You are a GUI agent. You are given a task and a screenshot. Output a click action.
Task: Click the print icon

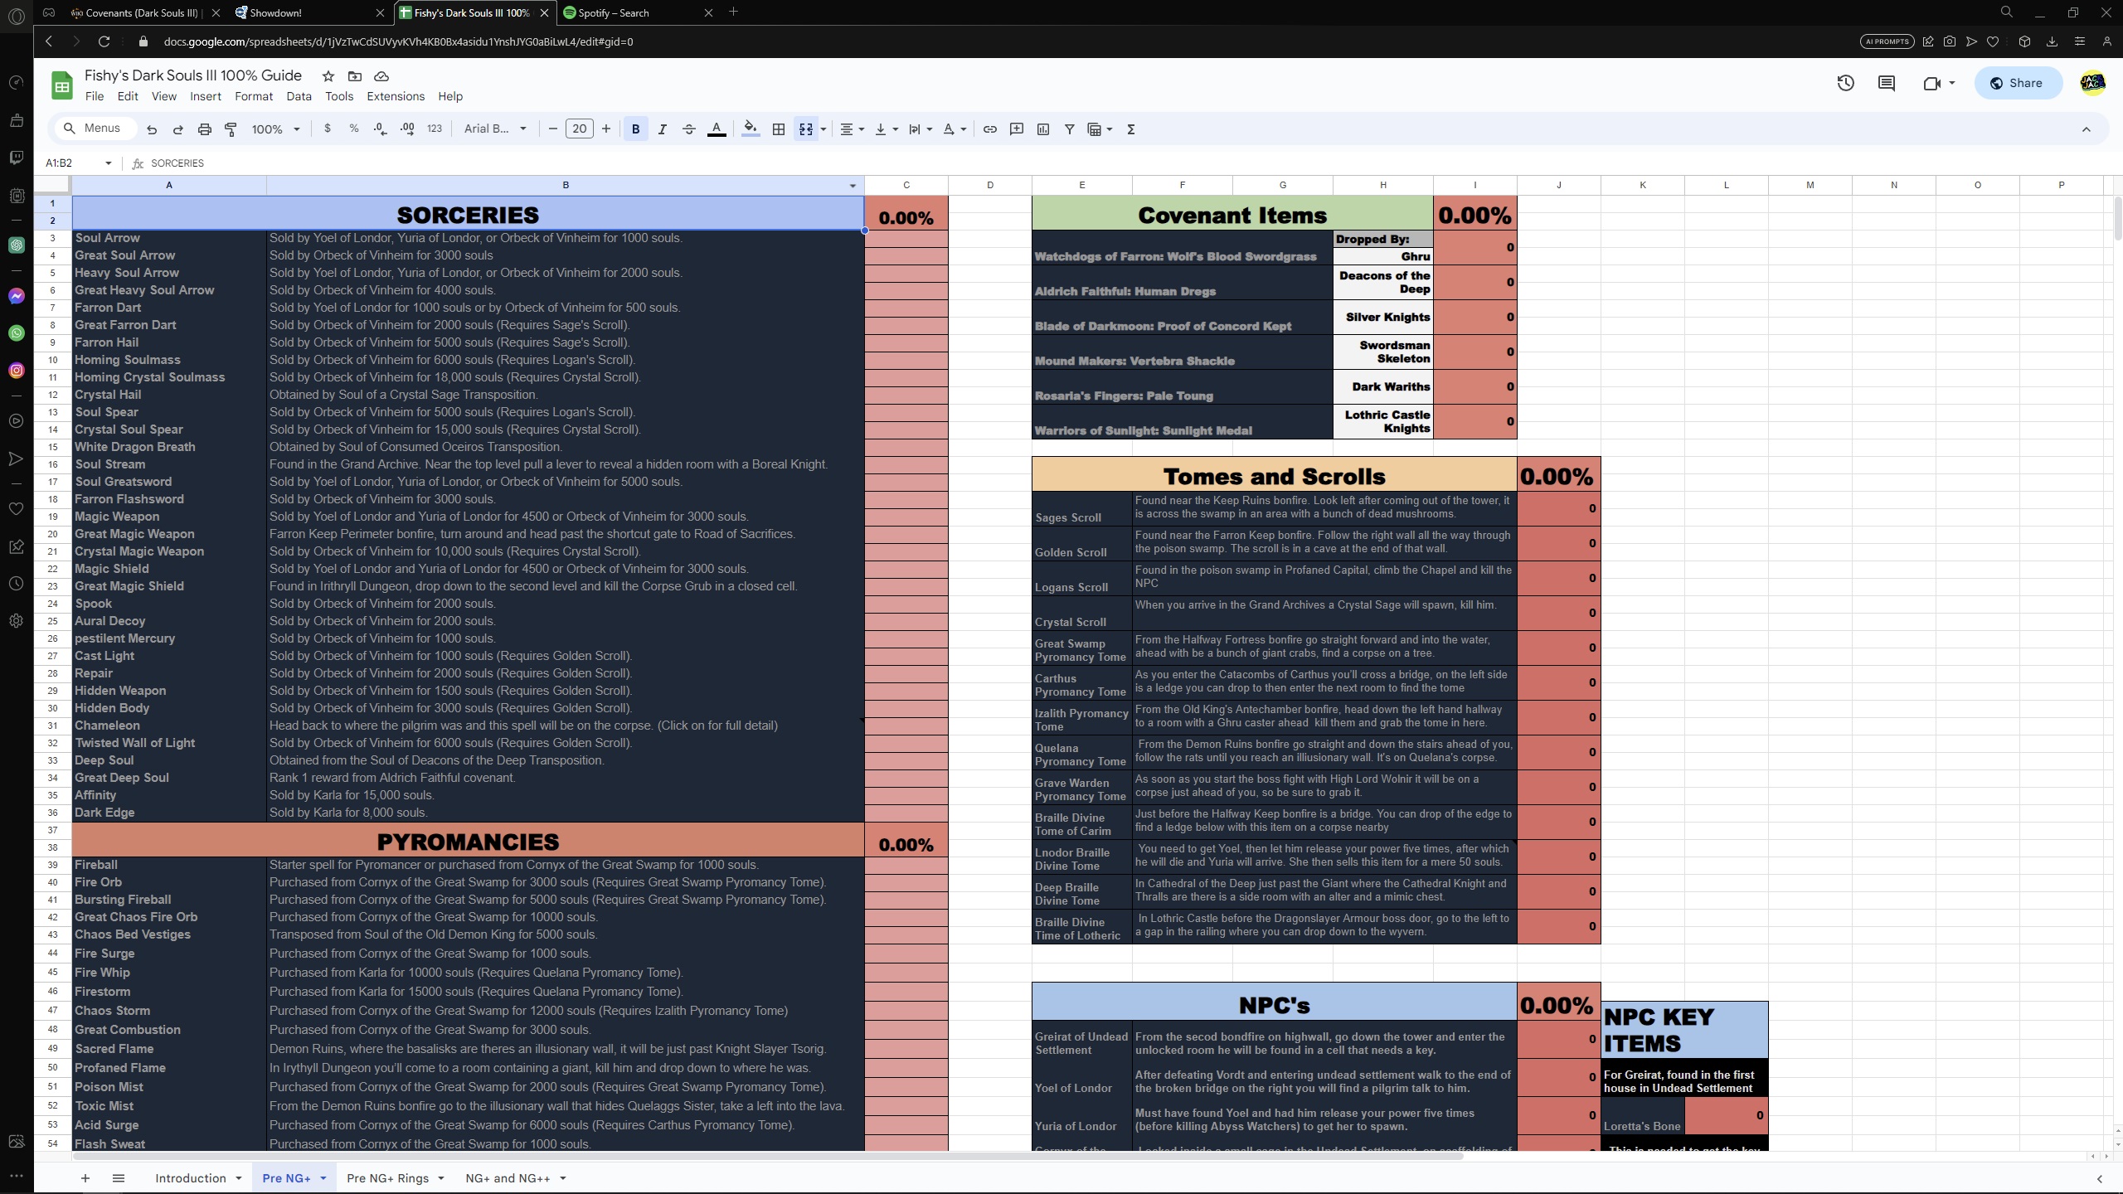tap(204, 129)
